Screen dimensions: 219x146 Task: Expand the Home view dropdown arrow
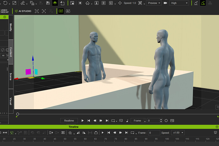[x=92, y=4]
